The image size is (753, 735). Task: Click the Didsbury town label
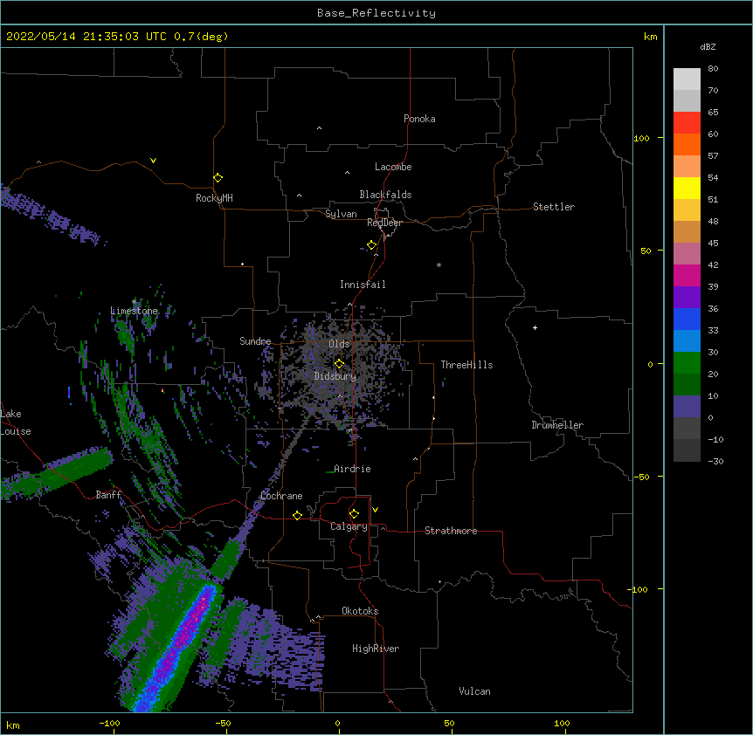[335, 376]
